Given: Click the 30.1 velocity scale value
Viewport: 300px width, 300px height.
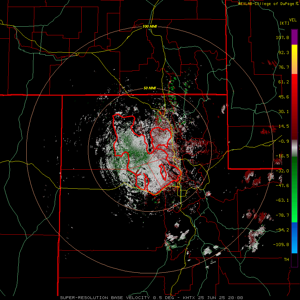Looking at the screenshot, I should [284, 112].
